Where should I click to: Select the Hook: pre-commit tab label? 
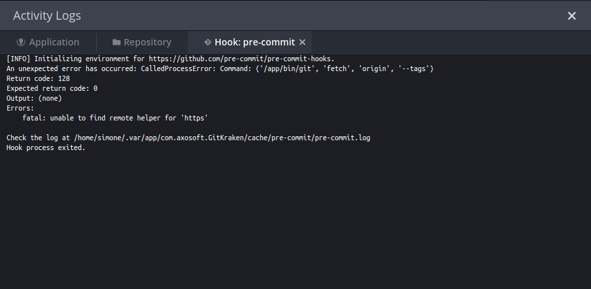click(255, 42)
